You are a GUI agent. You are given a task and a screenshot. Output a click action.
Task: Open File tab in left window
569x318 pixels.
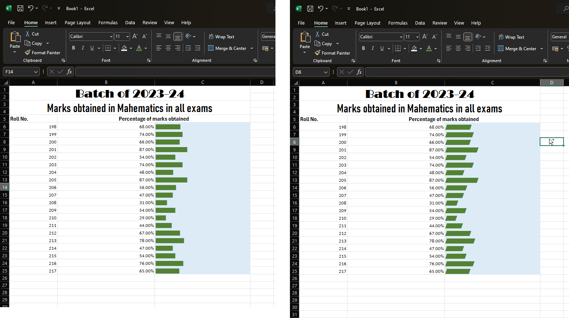pyautogui.click(x=11, y=22)
